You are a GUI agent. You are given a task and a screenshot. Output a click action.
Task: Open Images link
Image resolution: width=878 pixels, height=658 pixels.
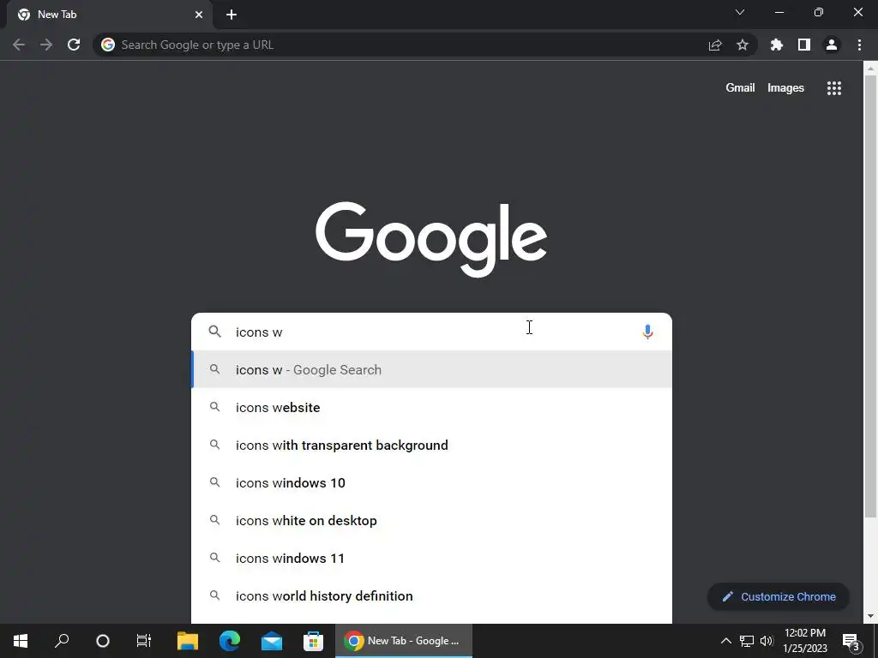coord(785,88)
